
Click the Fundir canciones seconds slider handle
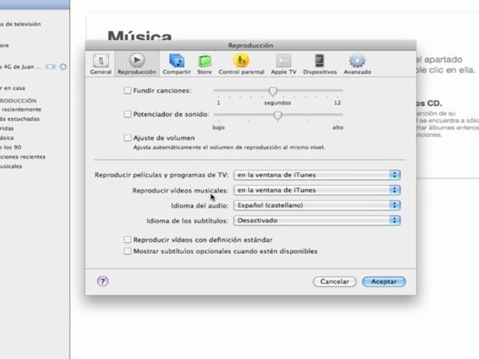click(273, 91)
